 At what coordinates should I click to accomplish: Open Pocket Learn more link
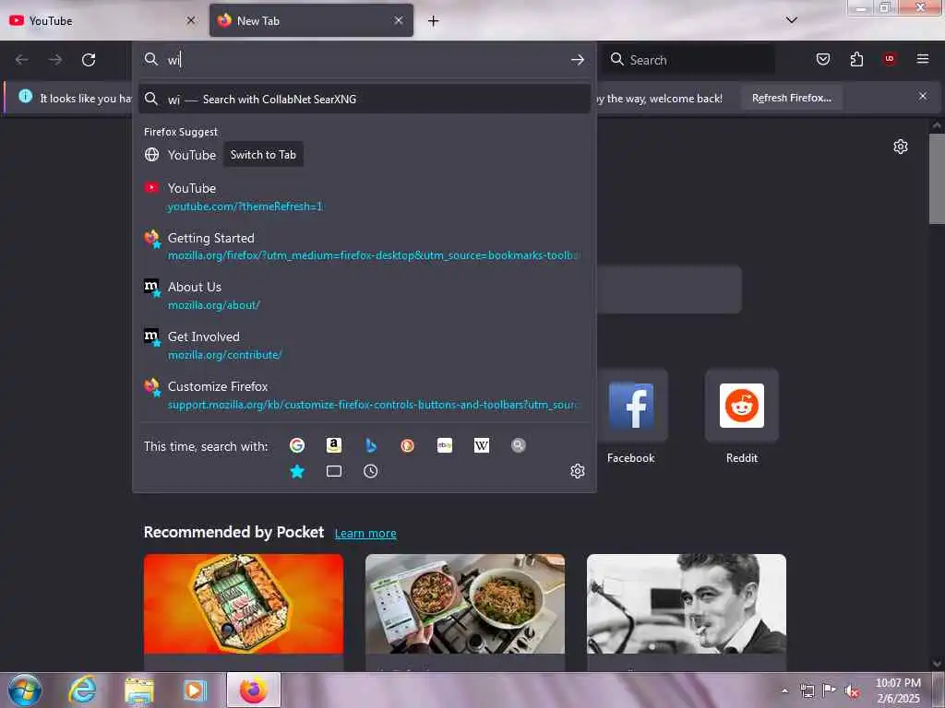coord(365,534)
